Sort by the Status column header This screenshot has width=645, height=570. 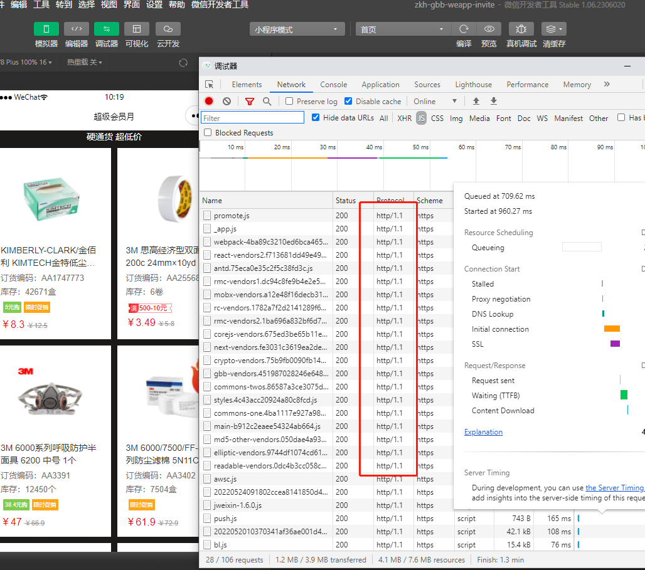(x=353, y=200)
